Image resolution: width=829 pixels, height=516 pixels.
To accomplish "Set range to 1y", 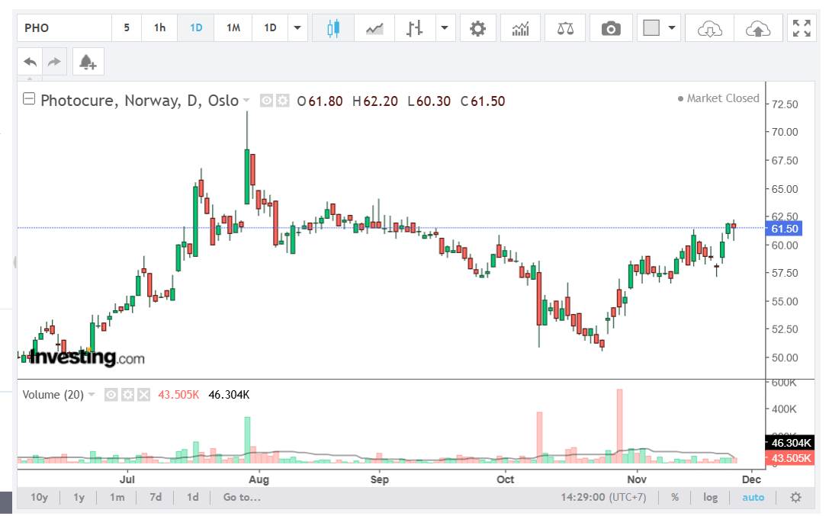I will tap(79, 497).
